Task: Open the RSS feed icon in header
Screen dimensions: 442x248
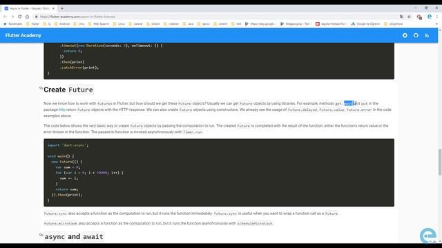Action: [427, 35]
